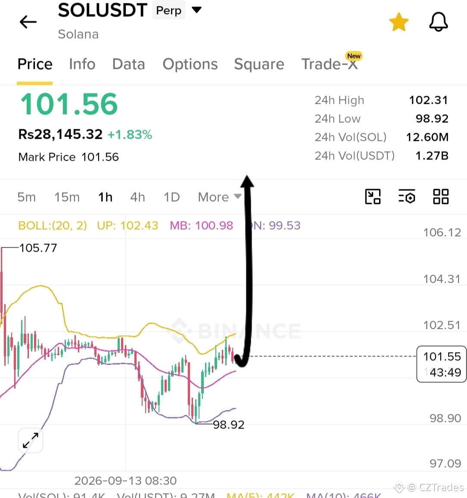Select the 5m chart interval
Screen dimensions: 467x498
(26, 197)
